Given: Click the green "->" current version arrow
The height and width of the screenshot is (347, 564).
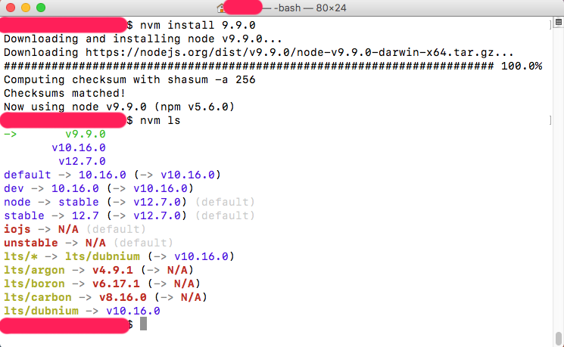Looking at the screenshot, I should 10,134.
